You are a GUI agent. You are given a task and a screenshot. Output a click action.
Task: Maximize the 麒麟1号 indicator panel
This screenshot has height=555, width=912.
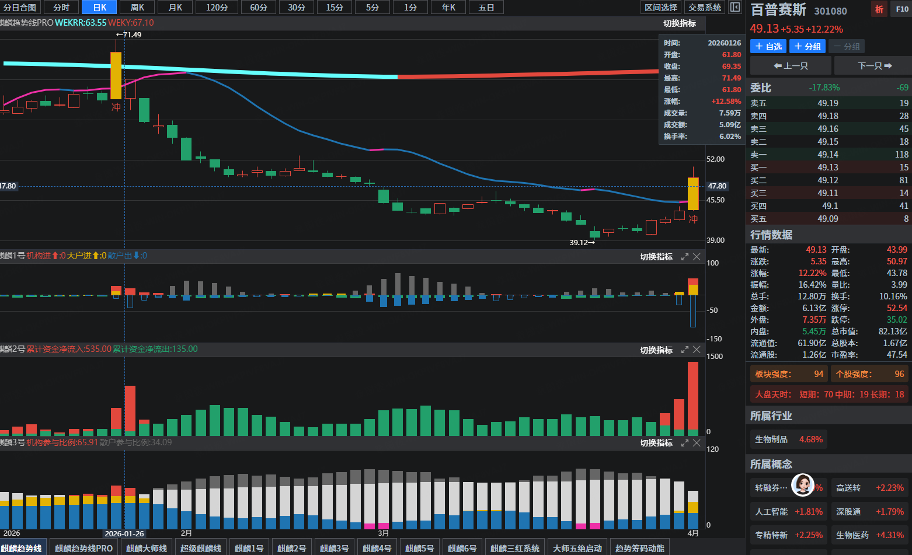(x=685, y=257)
